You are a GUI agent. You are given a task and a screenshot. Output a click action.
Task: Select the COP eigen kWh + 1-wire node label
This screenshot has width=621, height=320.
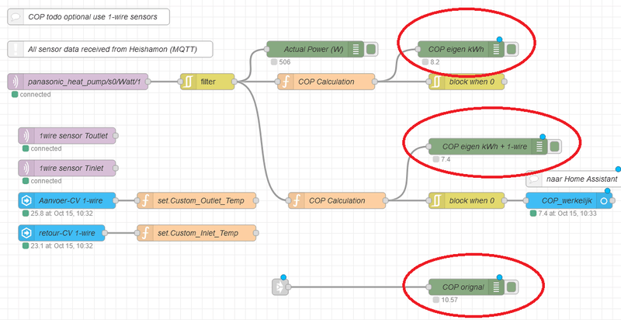click(484, 147)
